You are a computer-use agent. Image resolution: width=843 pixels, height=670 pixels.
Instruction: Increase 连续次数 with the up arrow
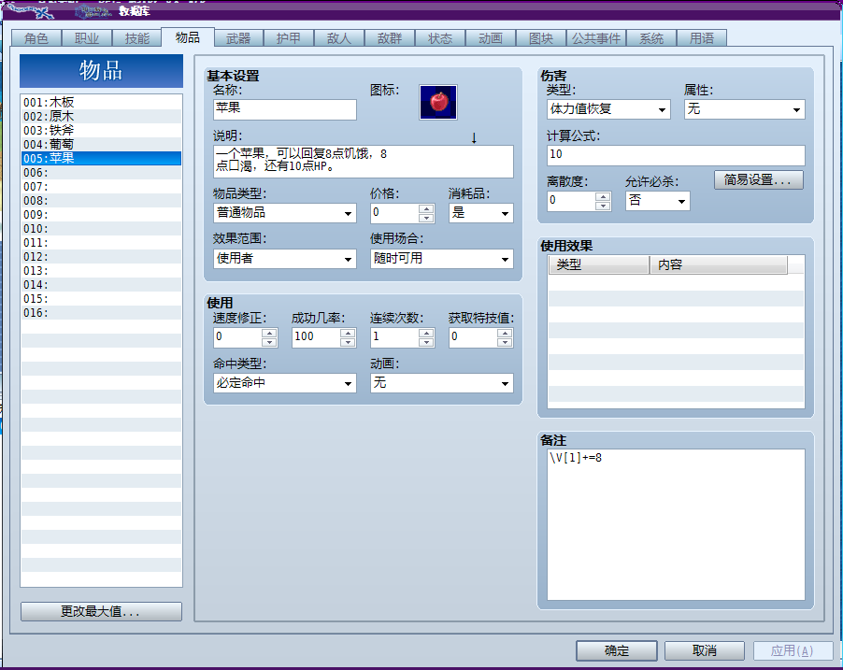pyautogui.click(x=426, y=333)
